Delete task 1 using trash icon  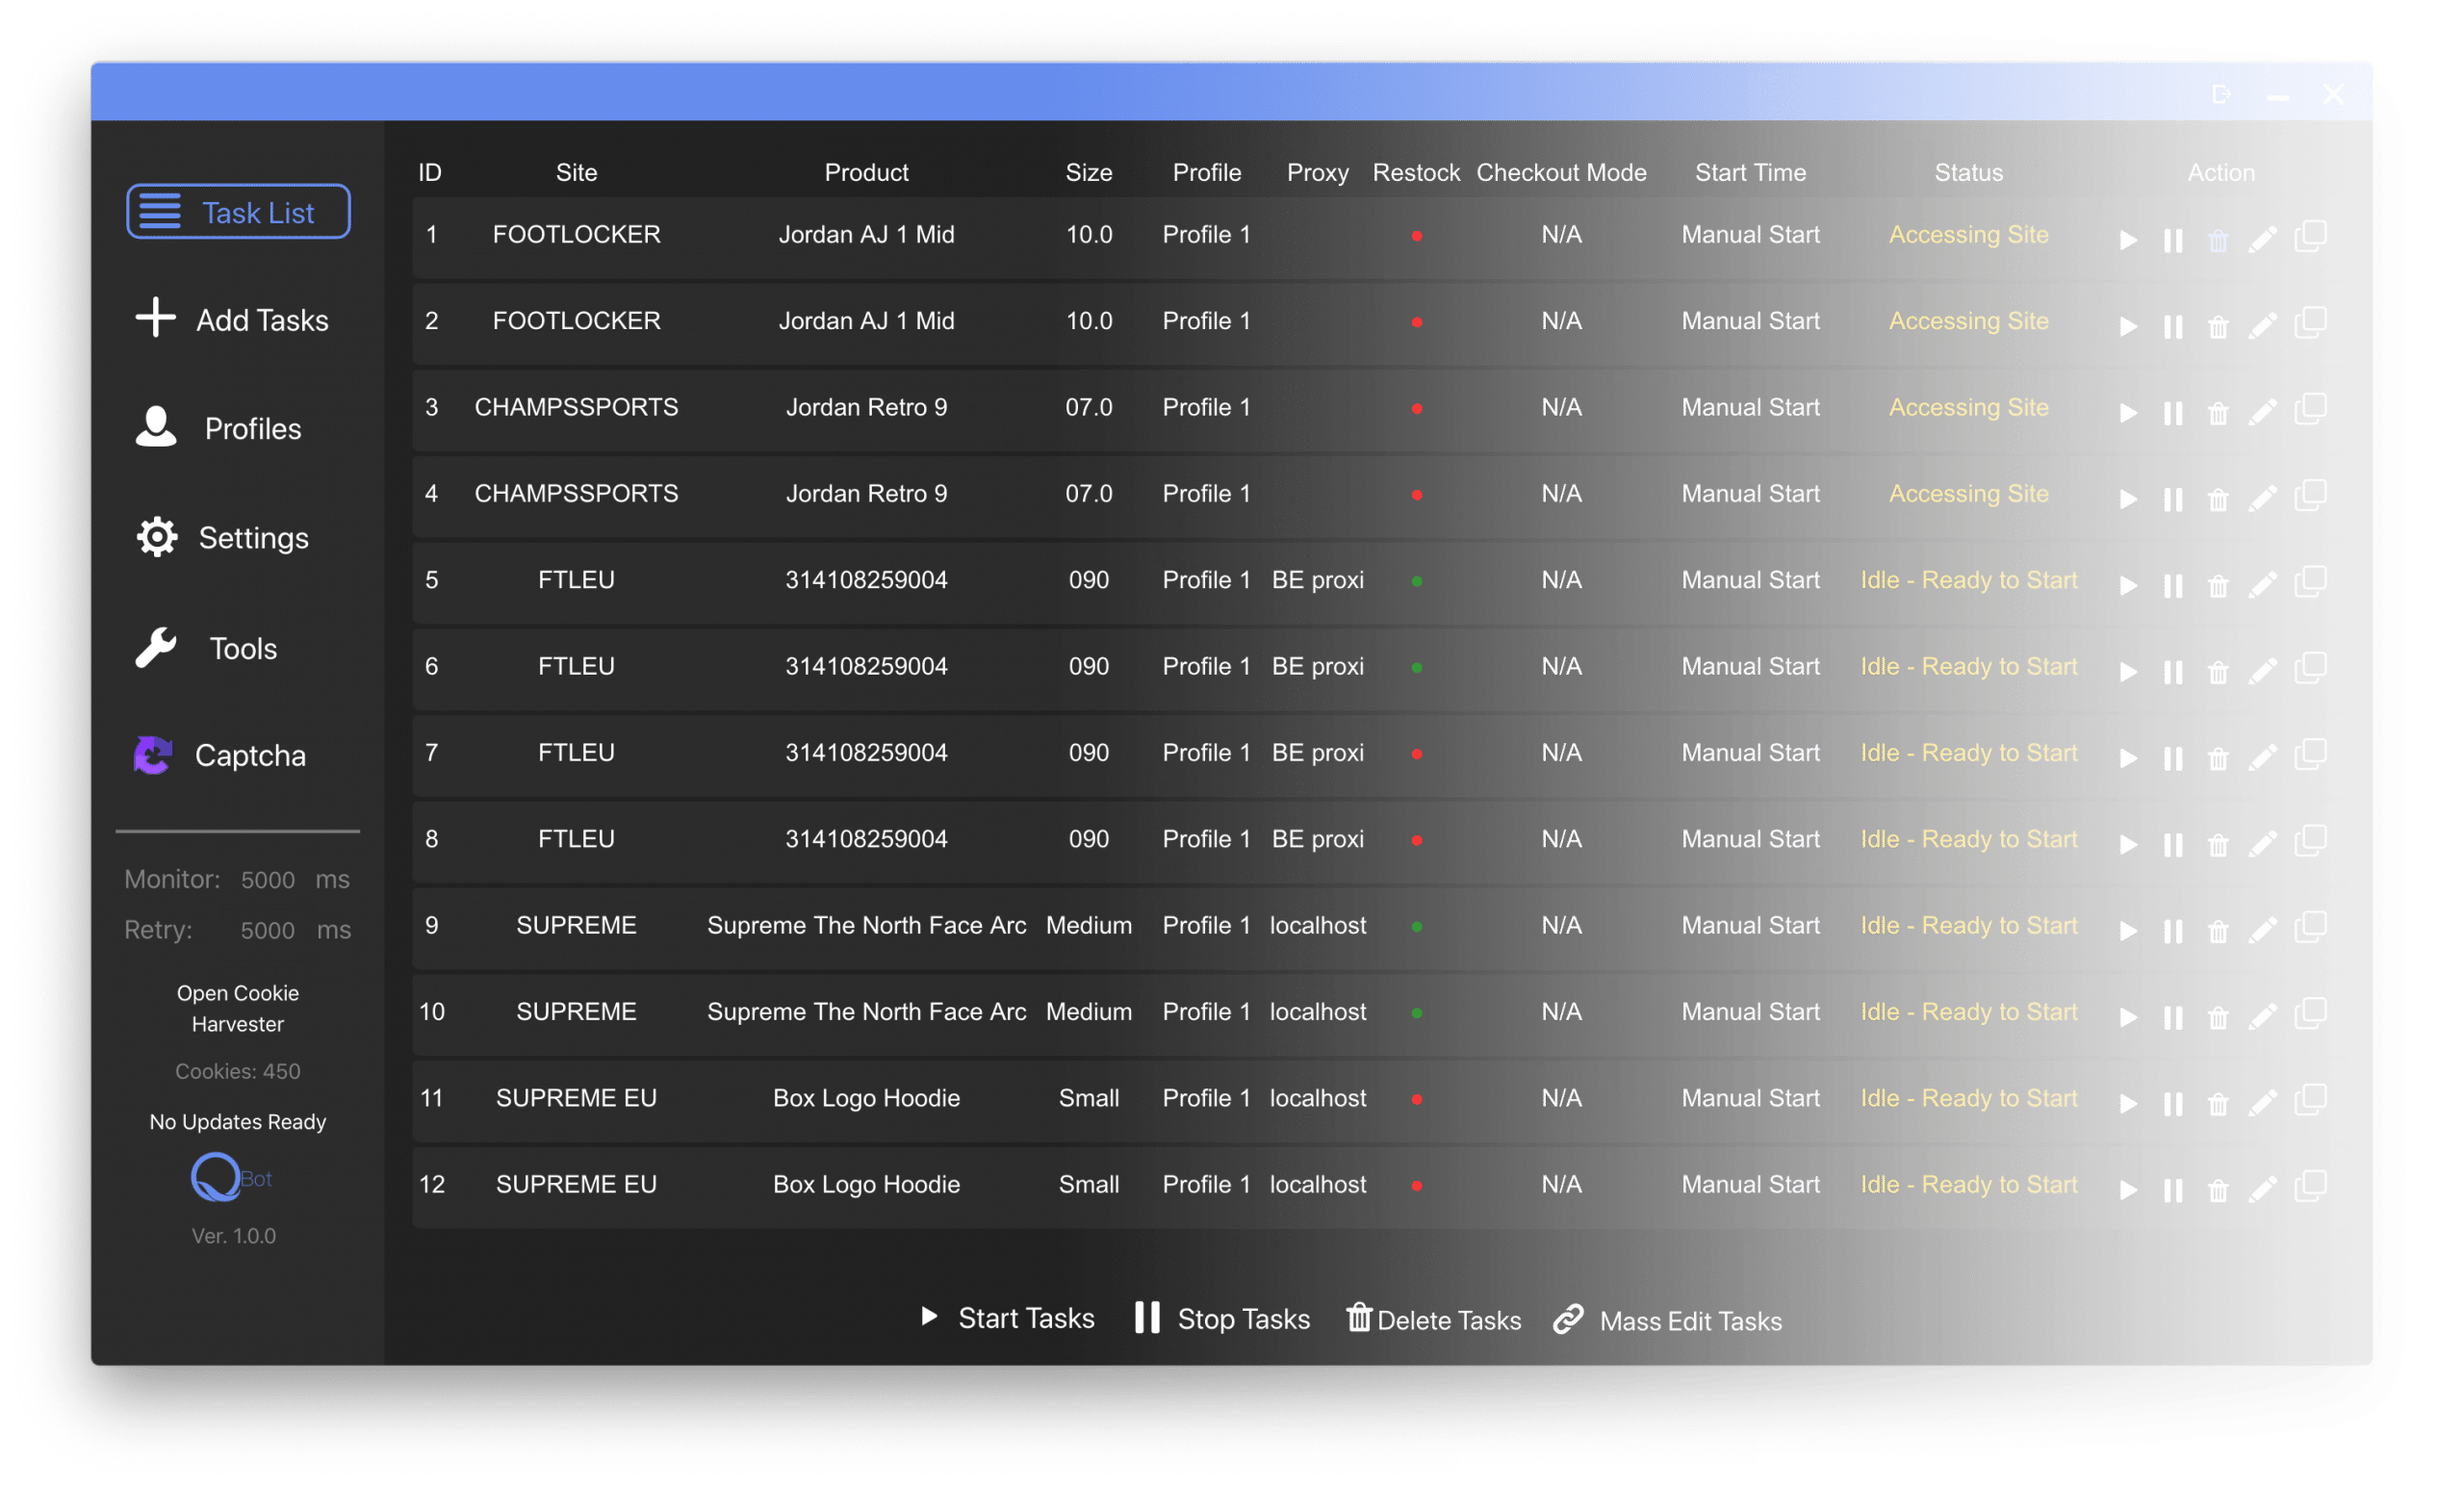(x=2217, y=241)
